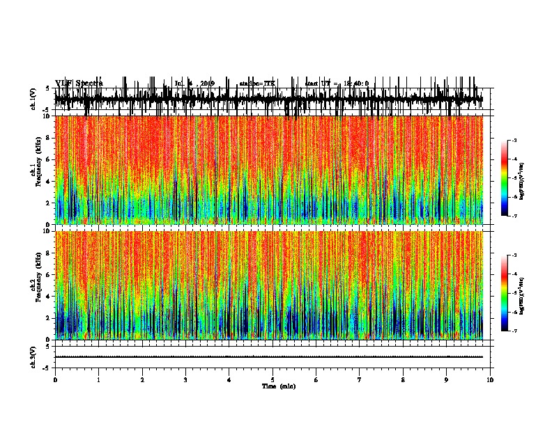Click the 8 kHz tick of ch.1 spectrogram
The height and width of the screenshot is (426, 552).
point(48,138)
